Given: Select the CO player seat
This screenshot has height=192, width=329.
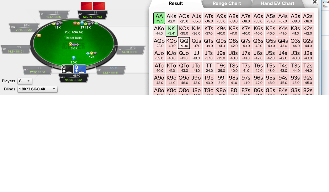Looking at the screenshot, I should (16, 50).
